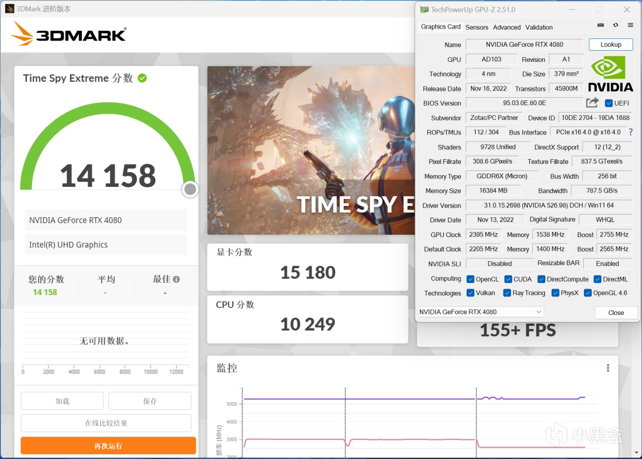
Task: Switch to the Sensors tab
Action: point(477,27)
